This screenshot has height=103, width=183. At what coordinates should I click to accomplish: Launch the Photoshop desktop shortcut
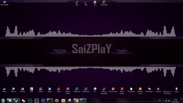[x=86, y=90]
